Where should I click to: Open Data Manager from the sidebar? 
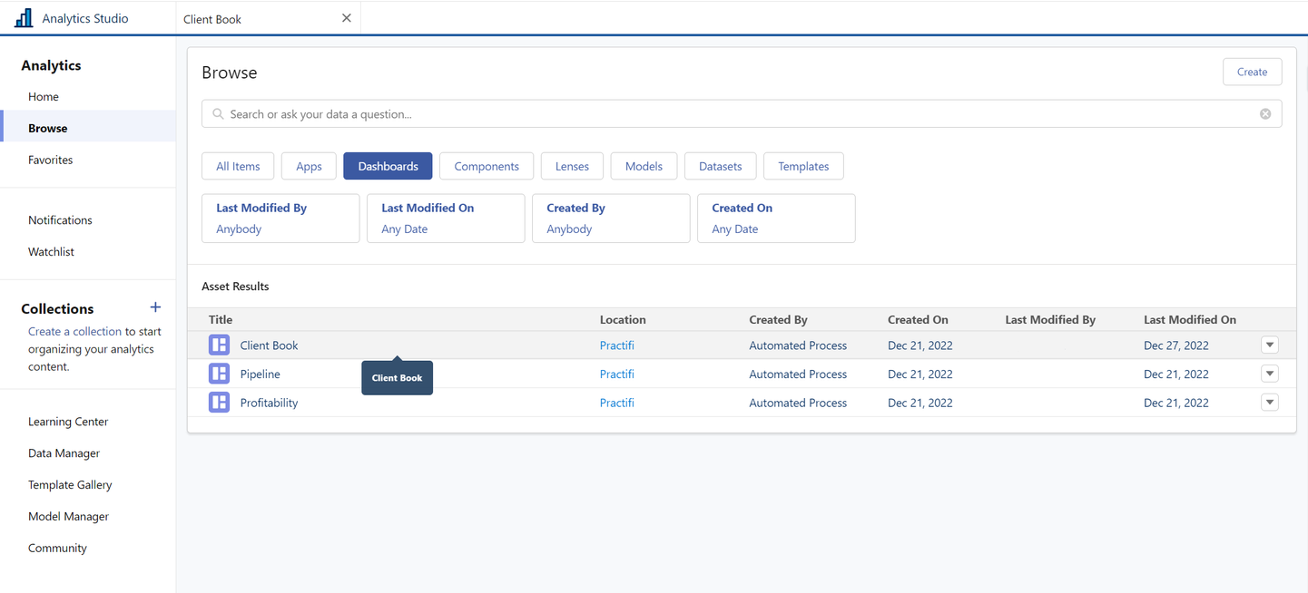click(x=64, y=452)
